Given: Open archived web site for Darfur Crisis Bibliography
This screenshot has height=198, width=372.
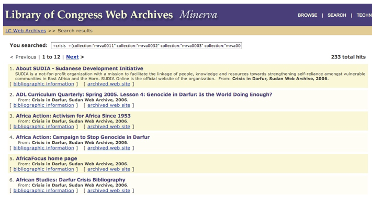Looking at the screenshot, I should pyautogui.click(x=109, y=190).
